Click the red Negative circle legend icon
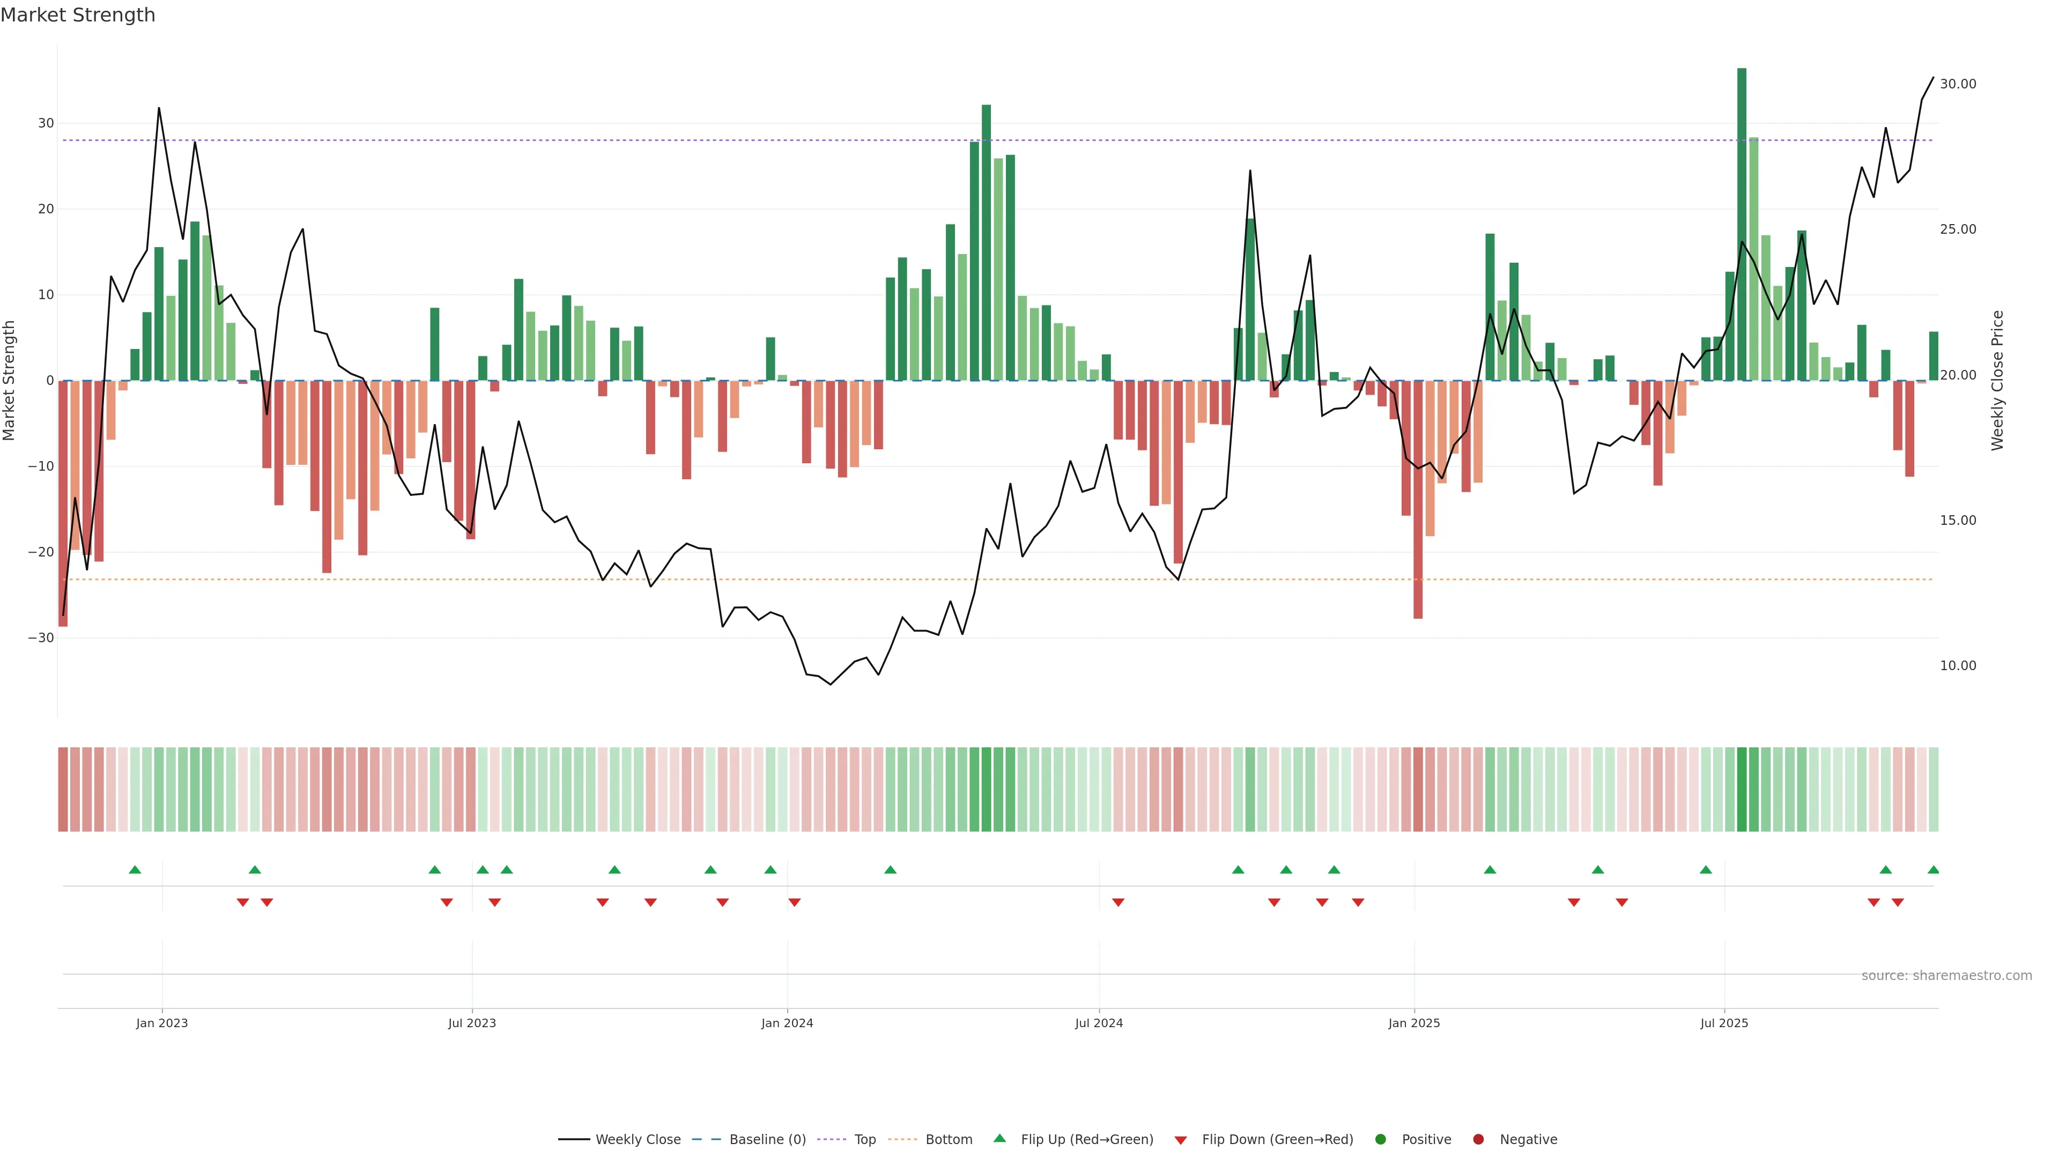The width and height of the screenshot is (2059, 1158). 1478,1140
